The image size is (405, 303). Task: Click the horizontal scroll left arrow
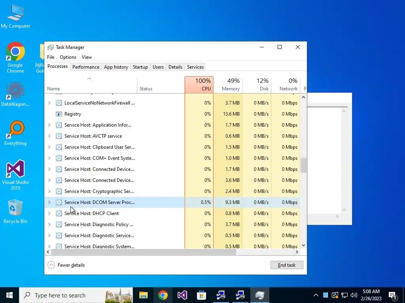(48, 252)
